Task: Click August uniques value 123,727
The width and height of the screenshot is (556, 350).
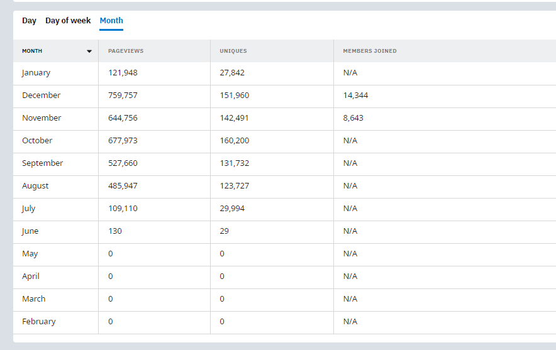Action: pyautogui.click(x=235, y=186)
